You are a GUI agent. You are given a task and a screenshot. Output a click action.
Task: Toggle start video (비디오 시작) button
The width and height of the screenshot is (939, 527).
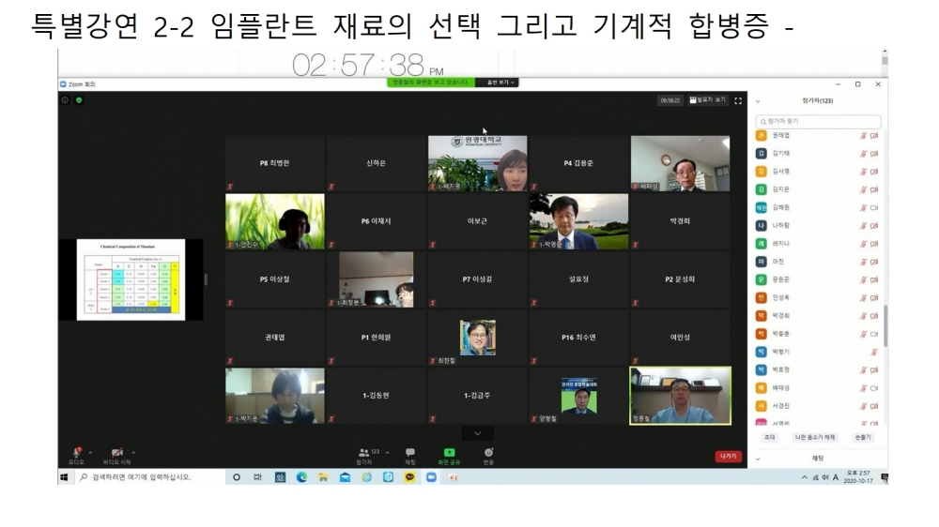click(x=118, y=454)
